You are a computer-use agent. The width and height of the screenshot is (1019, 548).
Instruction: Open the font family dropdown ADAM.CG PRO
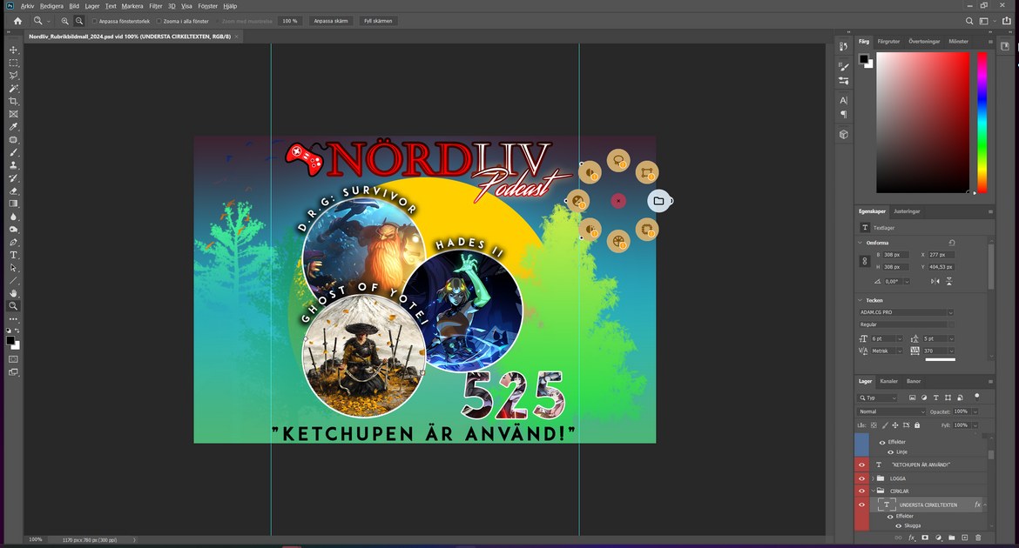[906, 312]
